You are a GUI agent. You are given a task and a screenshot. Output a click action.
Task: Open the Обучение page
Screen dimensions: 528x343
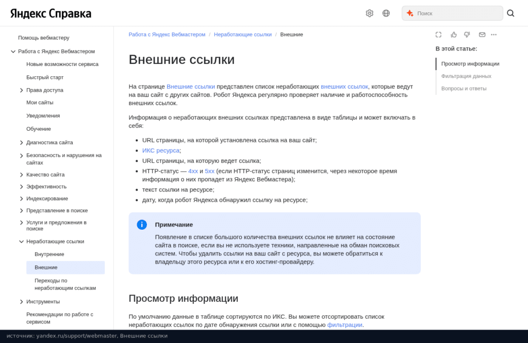point(38,129)
